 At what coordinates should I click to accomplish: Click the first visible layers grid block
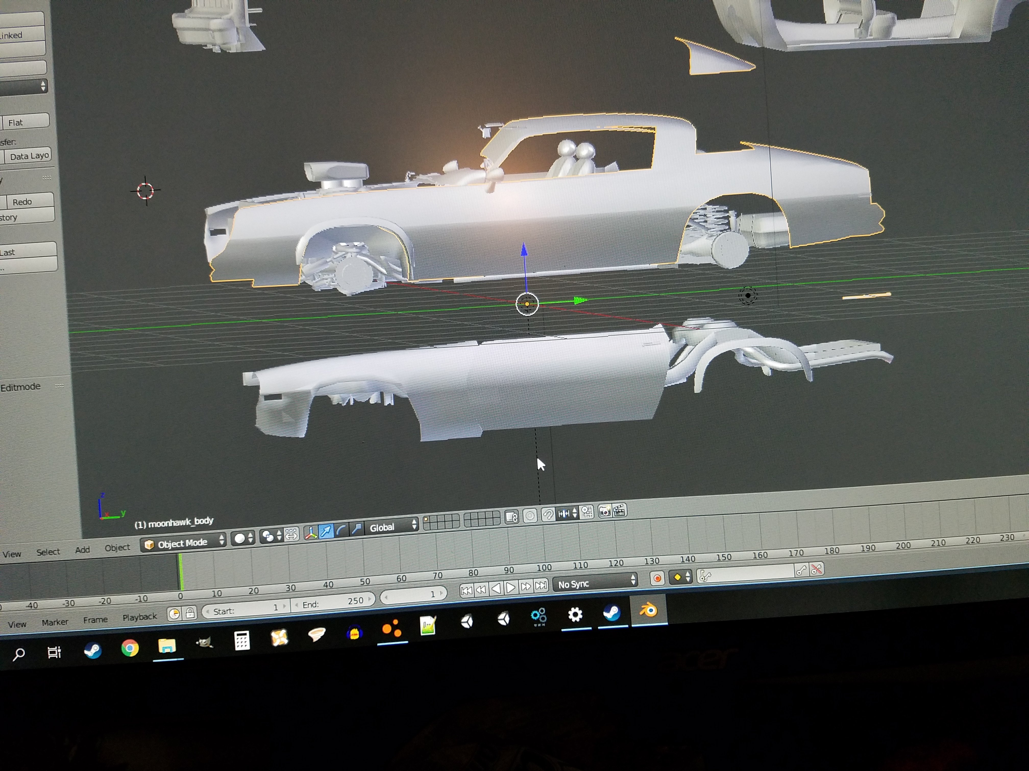442,521
